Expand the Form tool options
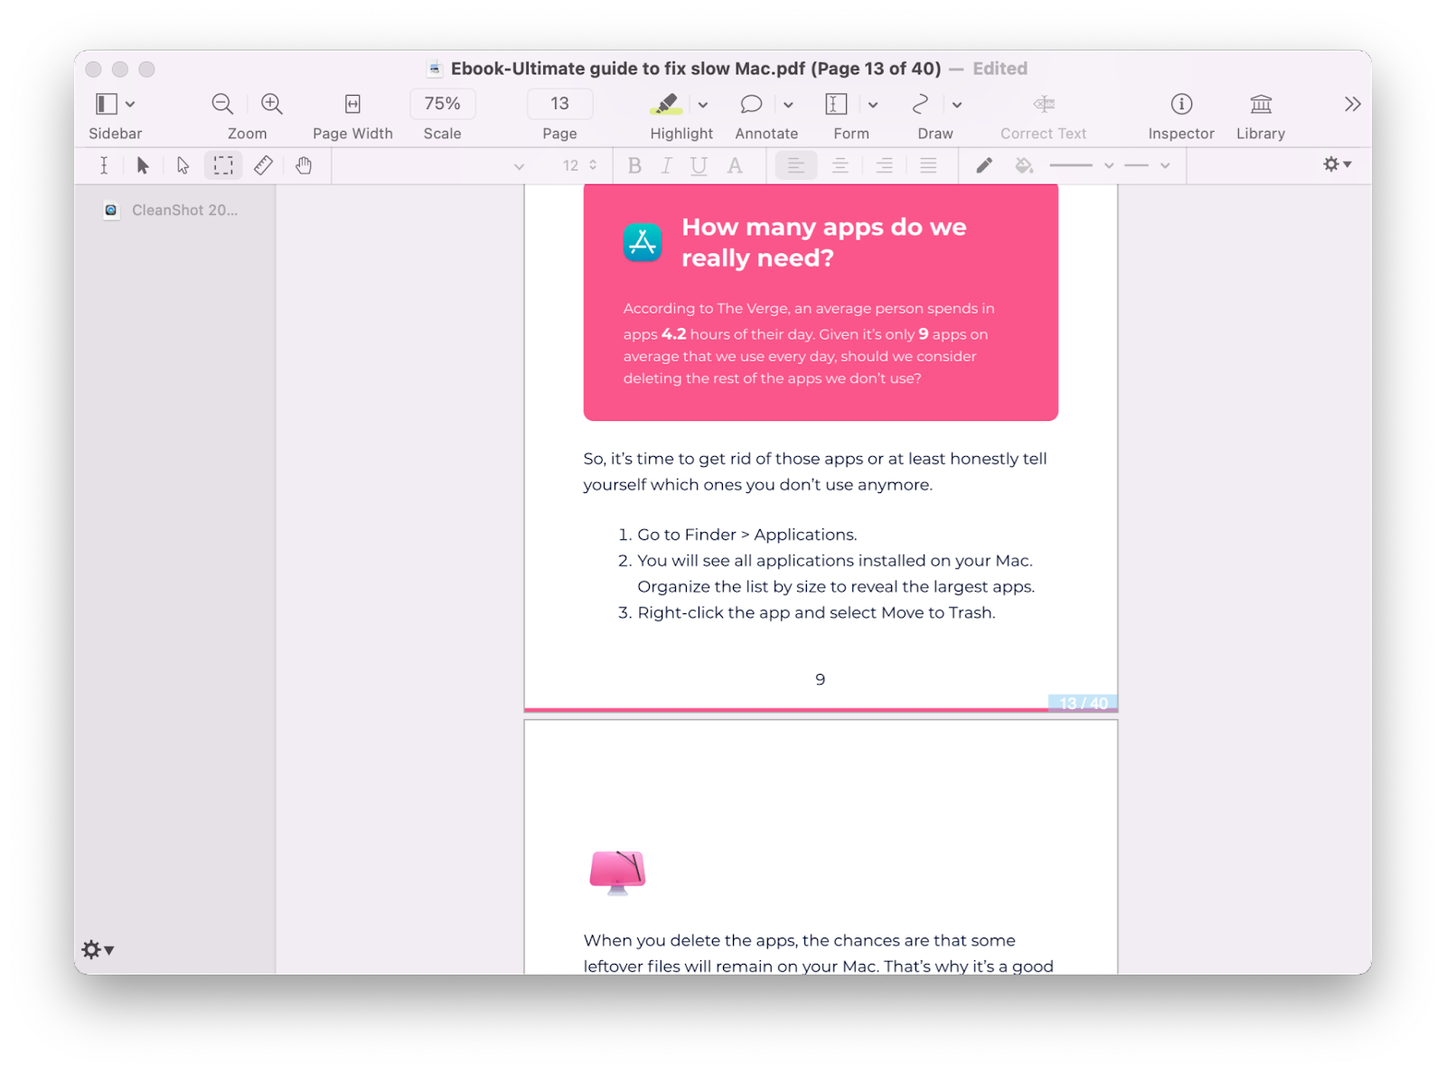Image resolution: width=1446 pixels, height=1073 pixels. [x=873, y=105]
